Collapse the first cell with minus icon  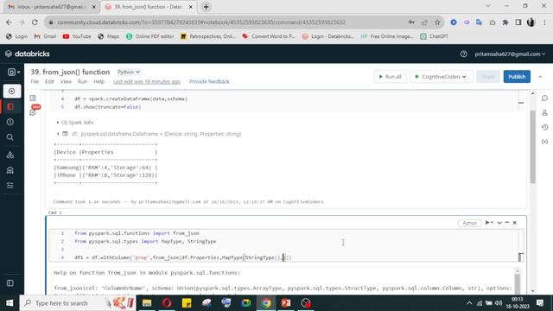click(521, 103)
